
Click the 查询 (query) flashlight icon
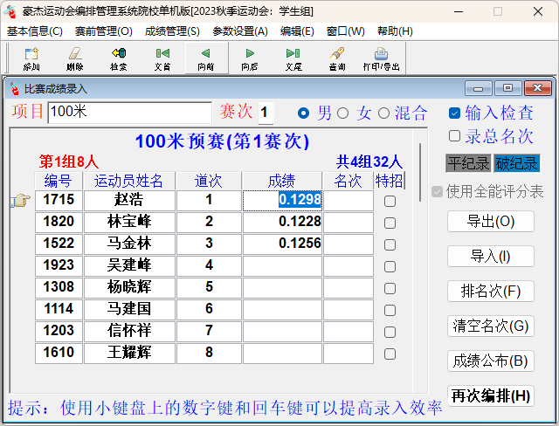pyautogui.click(x=337, y=58)
